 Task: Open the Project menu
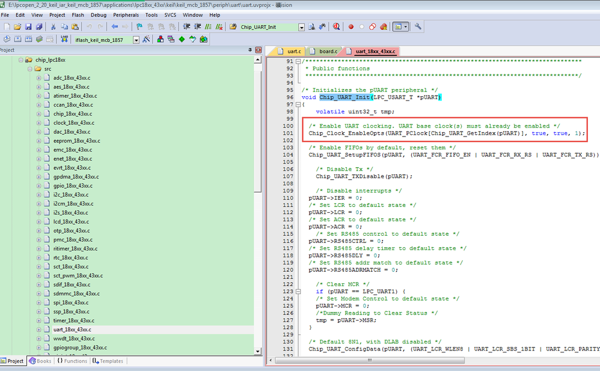57,15
